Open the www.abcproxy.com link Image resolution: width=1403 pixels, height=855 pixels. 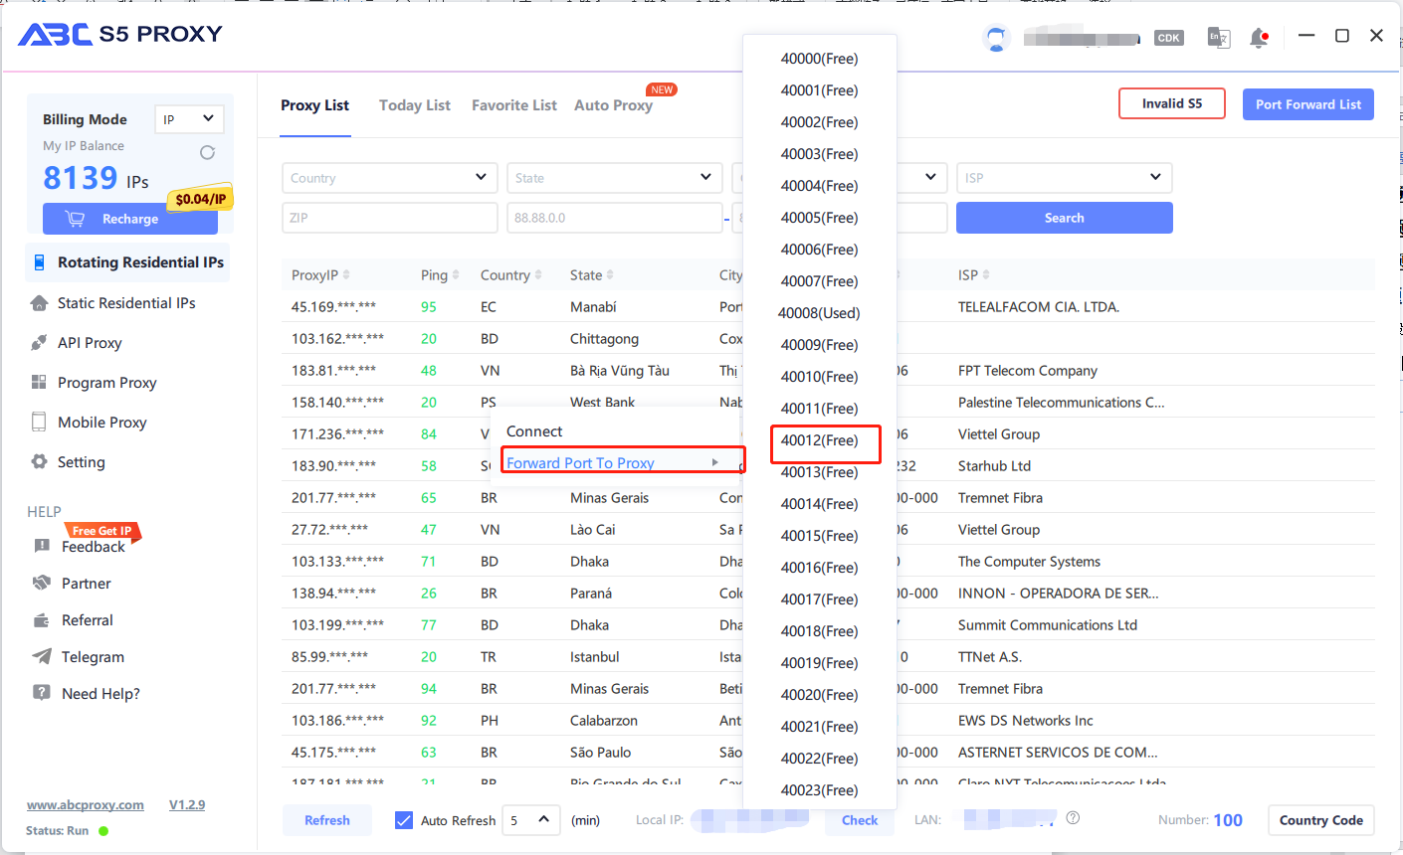(86, 805)
